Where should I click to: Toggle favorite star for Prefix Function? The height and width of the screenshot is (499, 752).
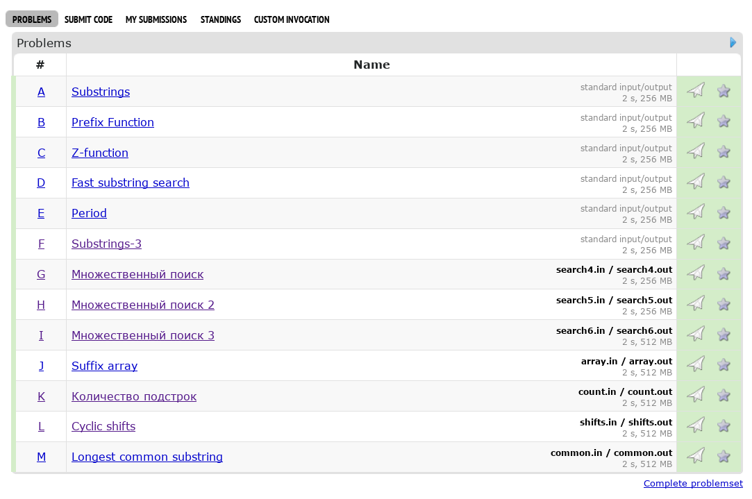pos(724,121)
